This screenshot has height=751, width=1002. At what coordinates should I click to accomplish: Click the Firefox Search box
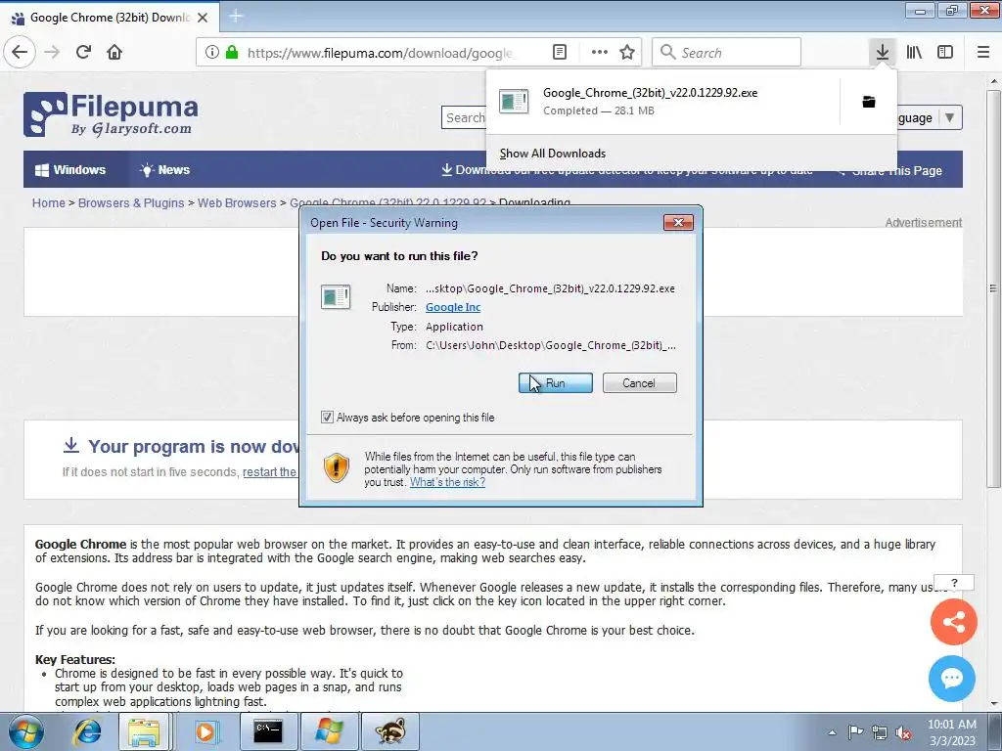(727, 53)
